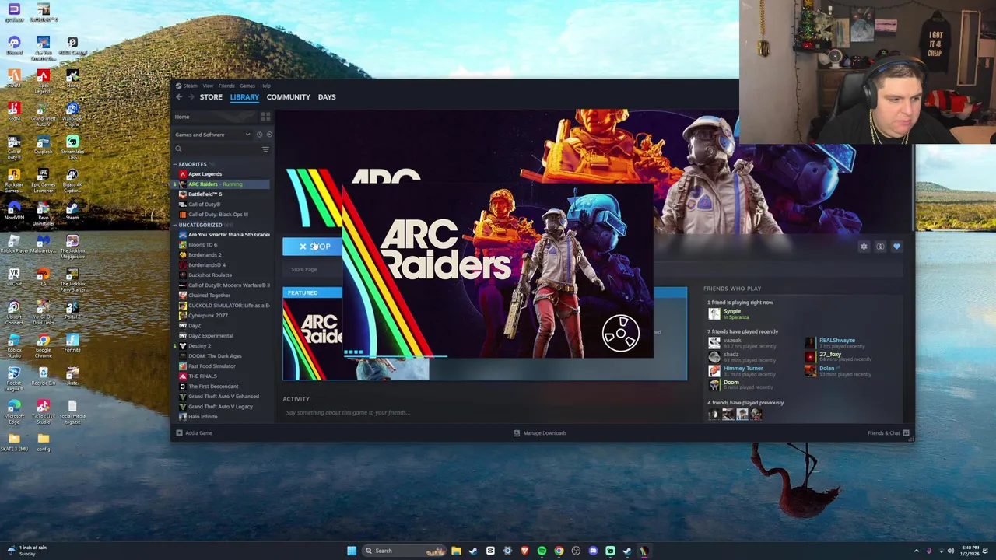This screenshot has height=560, width=996.
Task: Toggle the favorite heart icon
Action: coord(896,247)
